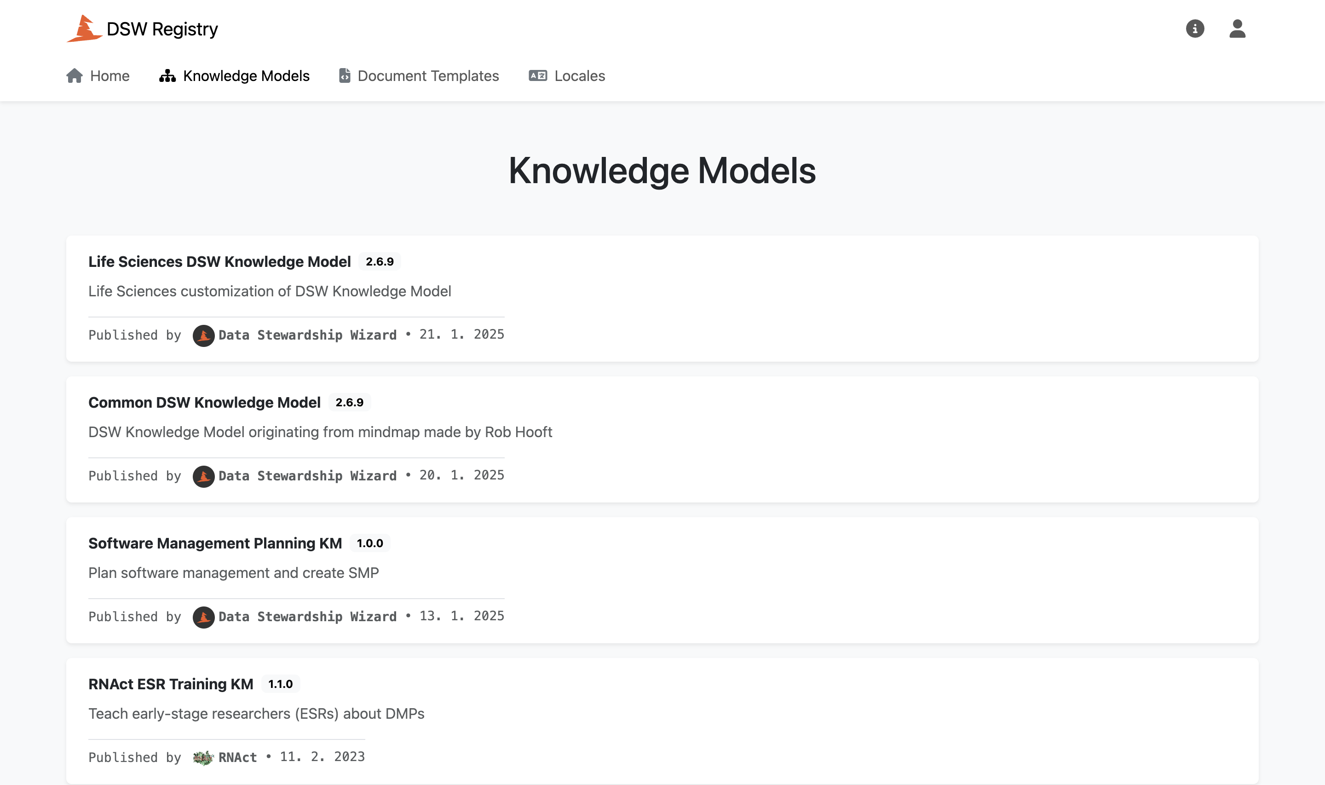Click the DSW Registry wizard hat logo
Screen dimensions: 1325x785
tap(84, 29)
